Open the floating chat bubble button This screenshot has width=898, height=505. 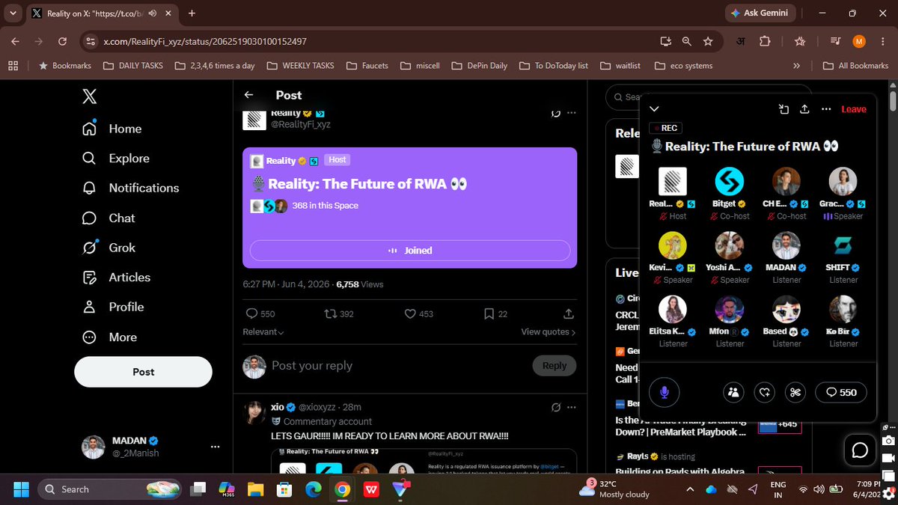tap(860, 450)
